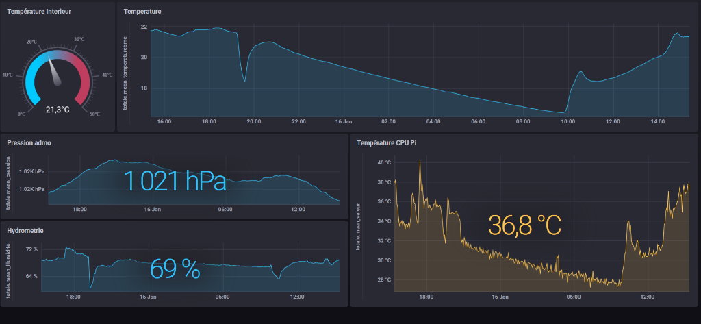
Task: Open the Hydrometrie panel title menu
Action: click(x=25, y=231)
